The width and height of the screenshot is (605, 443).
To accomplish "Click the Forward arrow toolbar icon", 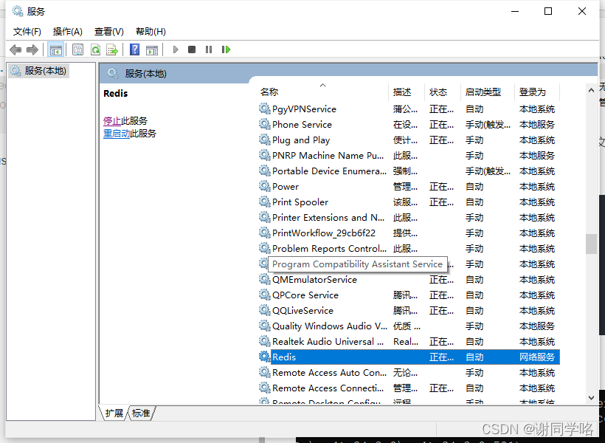I will tap(32, 49).
